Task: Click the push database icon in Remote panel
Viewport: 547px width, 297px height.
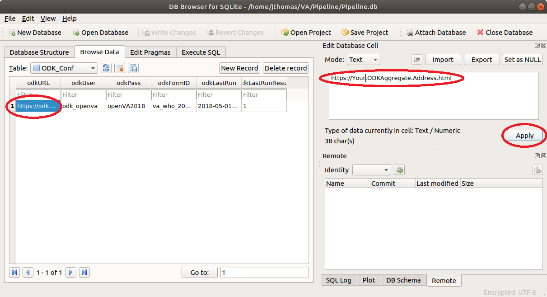Action: tap(537, 170)
